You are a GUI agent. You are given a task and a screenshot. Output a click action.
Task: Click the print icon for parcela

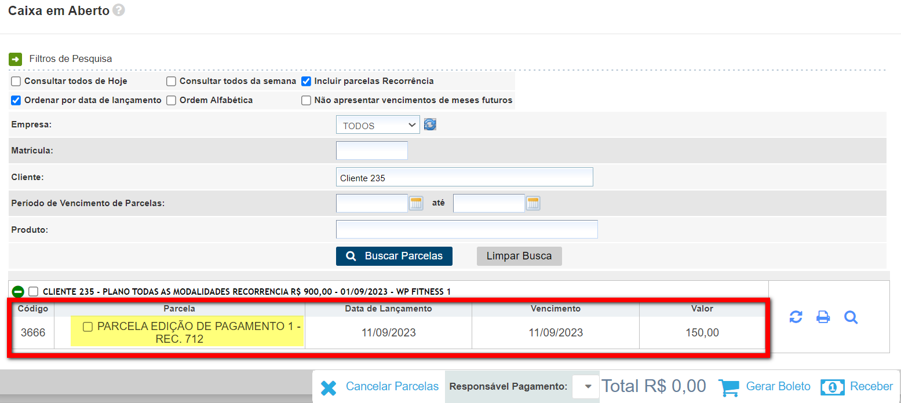pyautogui.click(x=823, y=317)
